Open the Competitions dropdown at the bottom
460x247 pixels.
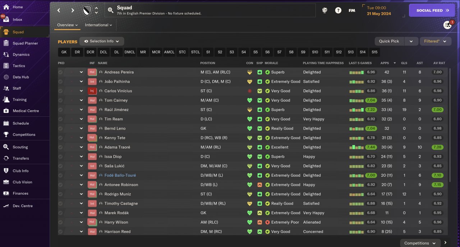pyautogui.click(x=420, y=243)
